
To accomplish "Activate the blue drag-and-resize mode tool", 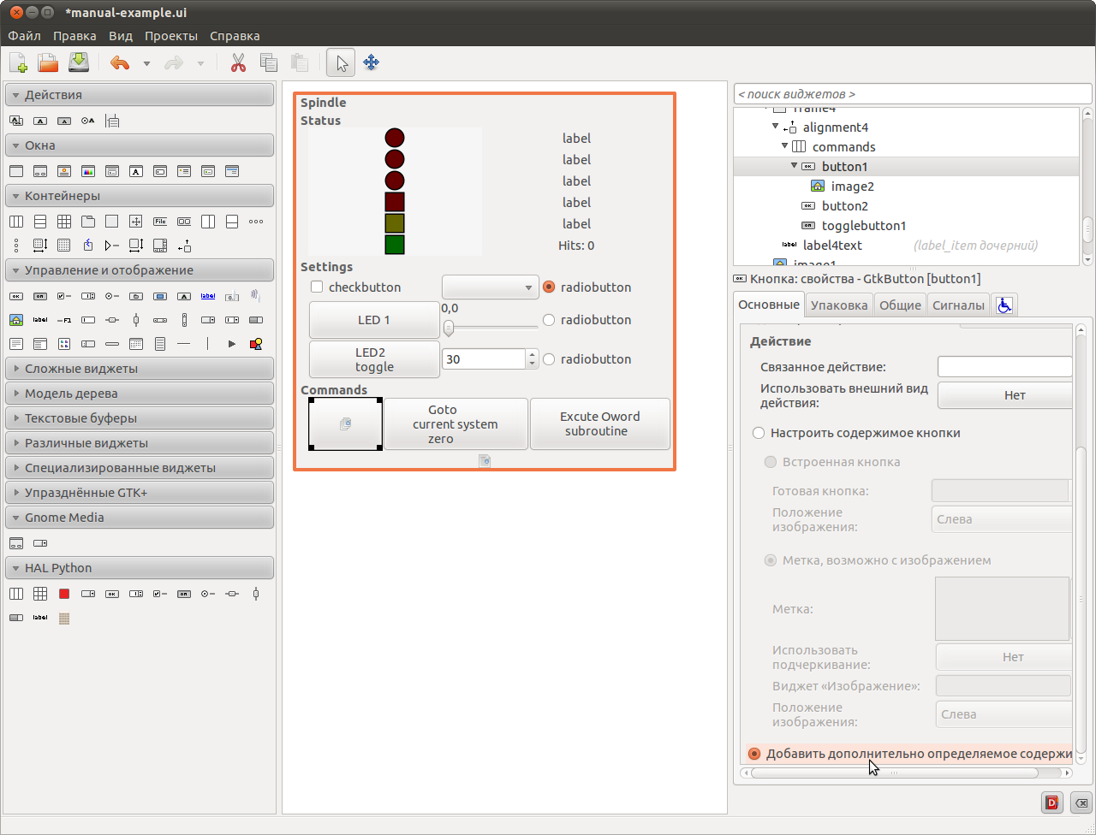I will [x=372, y=62].
